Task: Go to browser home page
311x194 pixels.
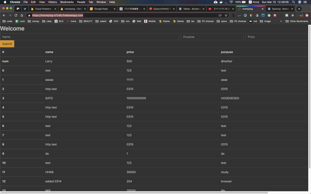Action: coord(22,15)
